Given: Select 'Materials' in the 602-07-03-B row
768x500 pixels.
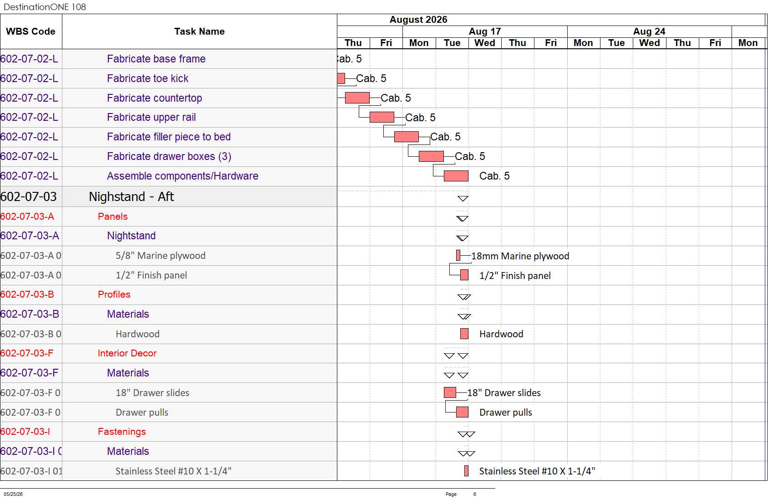Looking at the screenshot, I should coord(128,314).
